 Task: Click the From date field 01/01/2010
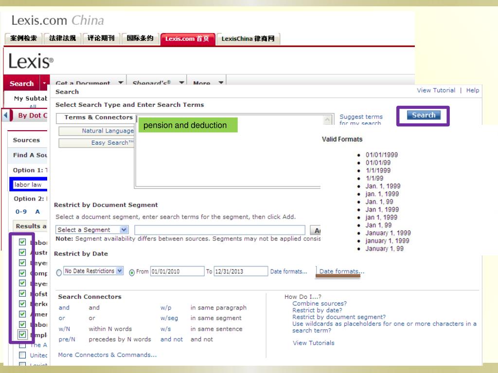[177, 271]
